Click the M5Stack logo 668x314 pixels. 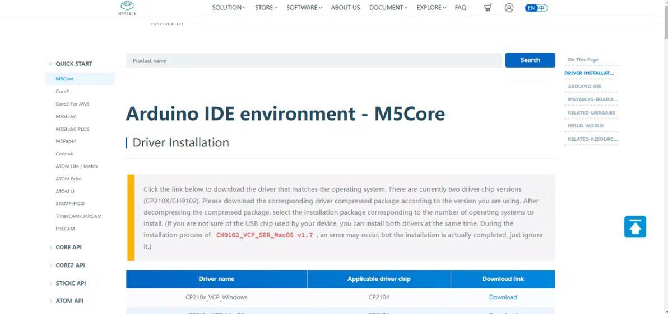coord(127,8)
